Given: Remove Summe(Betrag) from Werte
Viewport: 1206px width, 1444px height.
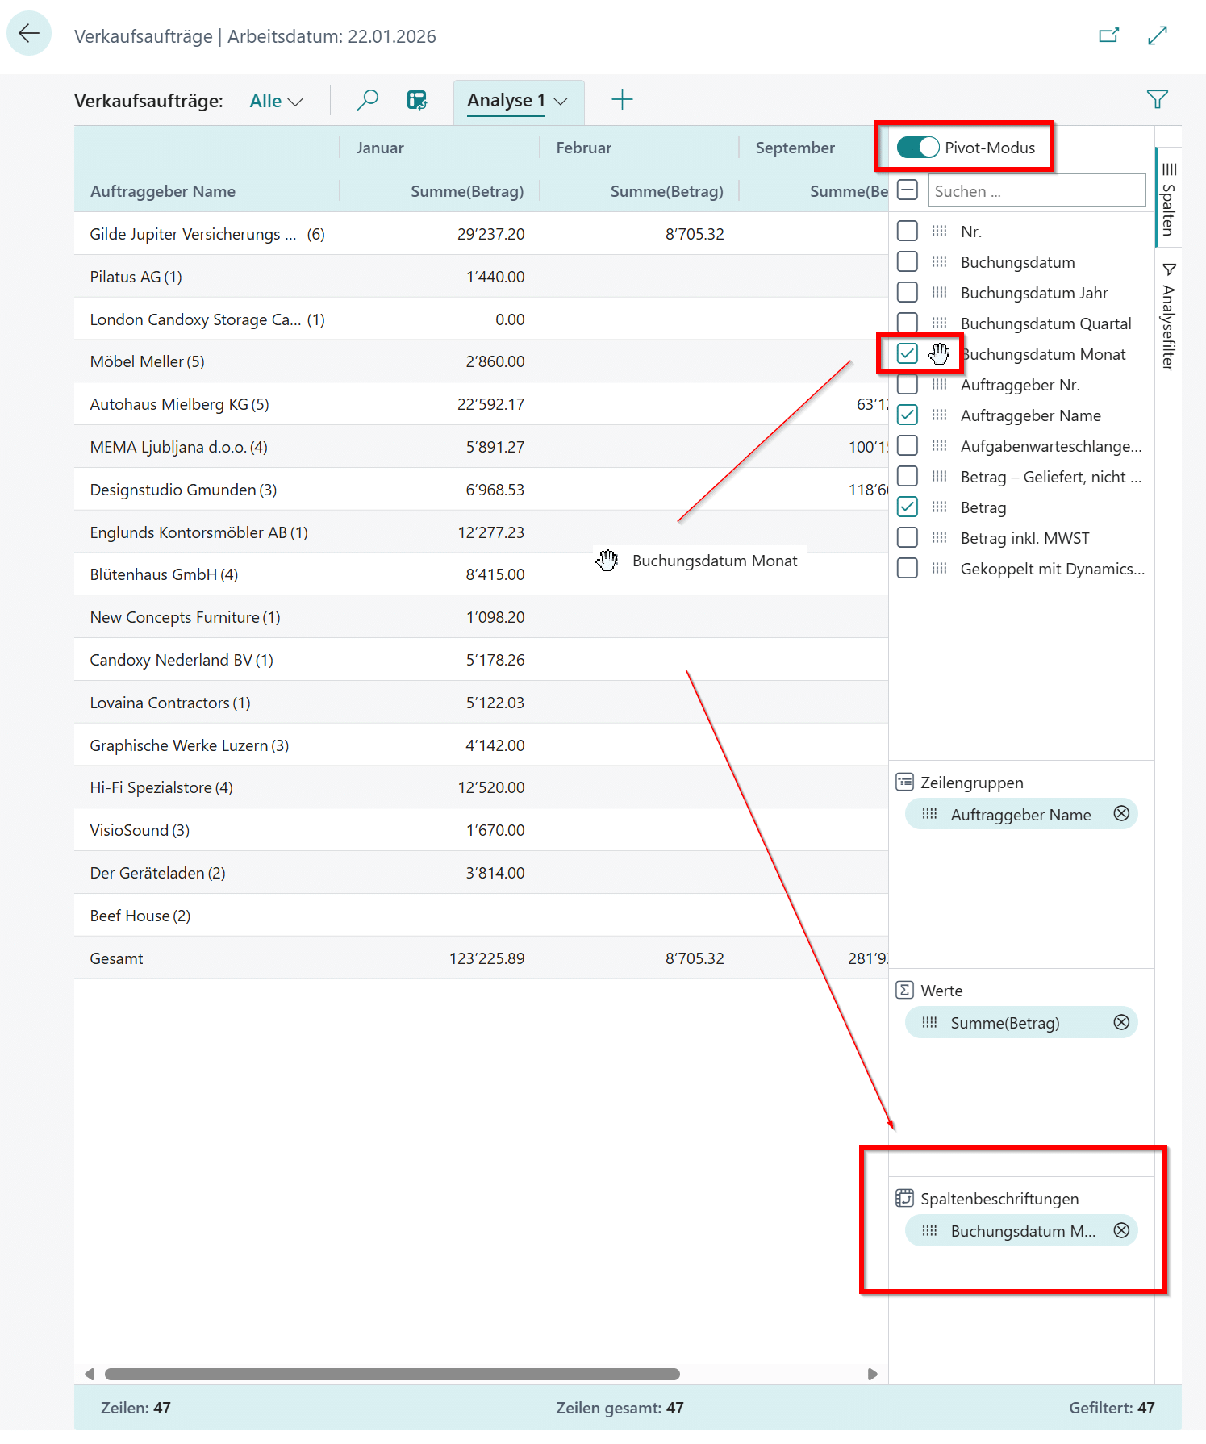Looking at the screenshot, I should 1120,1022.
